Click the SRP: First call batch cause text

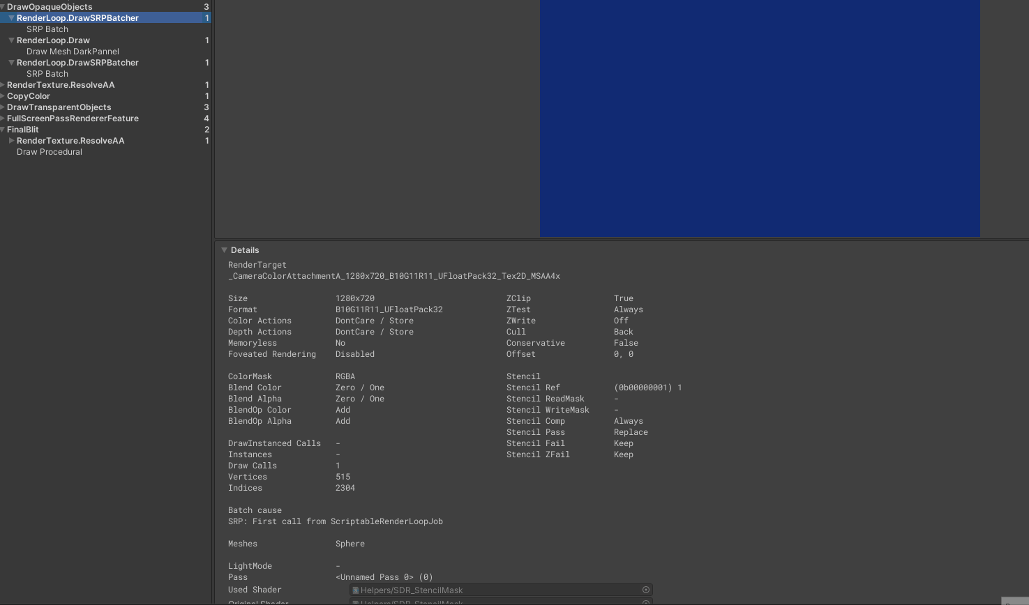tap(336, 521)
